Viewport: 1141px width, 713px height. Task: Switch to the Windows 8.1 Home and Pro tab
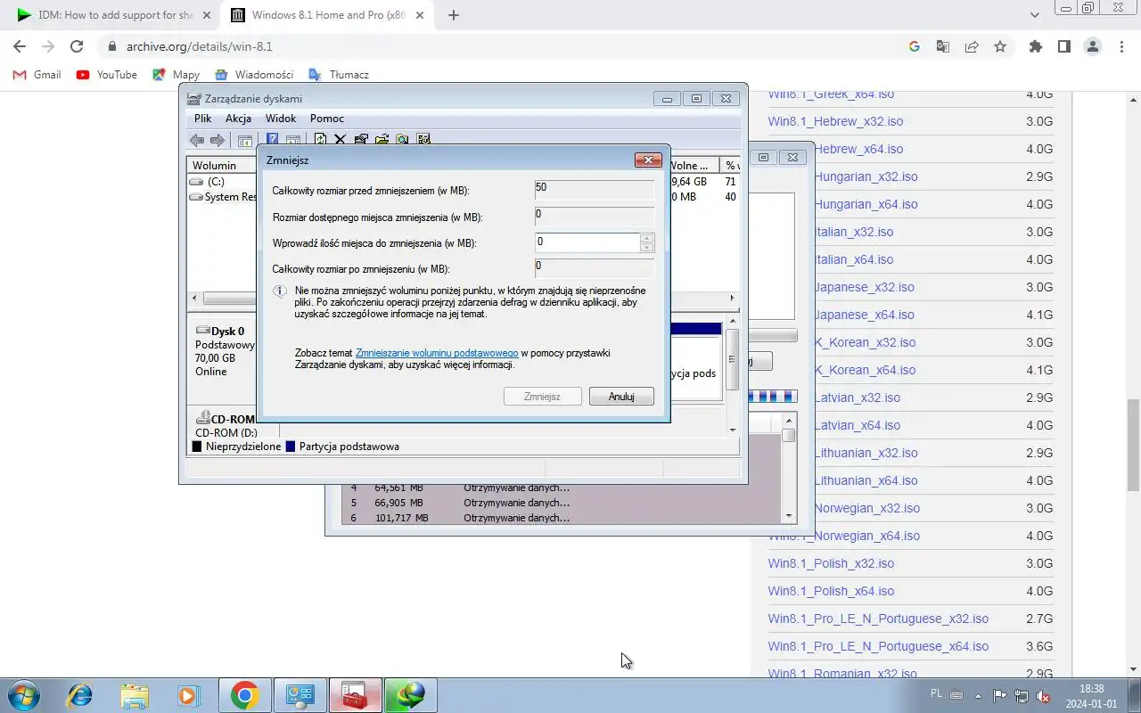coord(329,15)
